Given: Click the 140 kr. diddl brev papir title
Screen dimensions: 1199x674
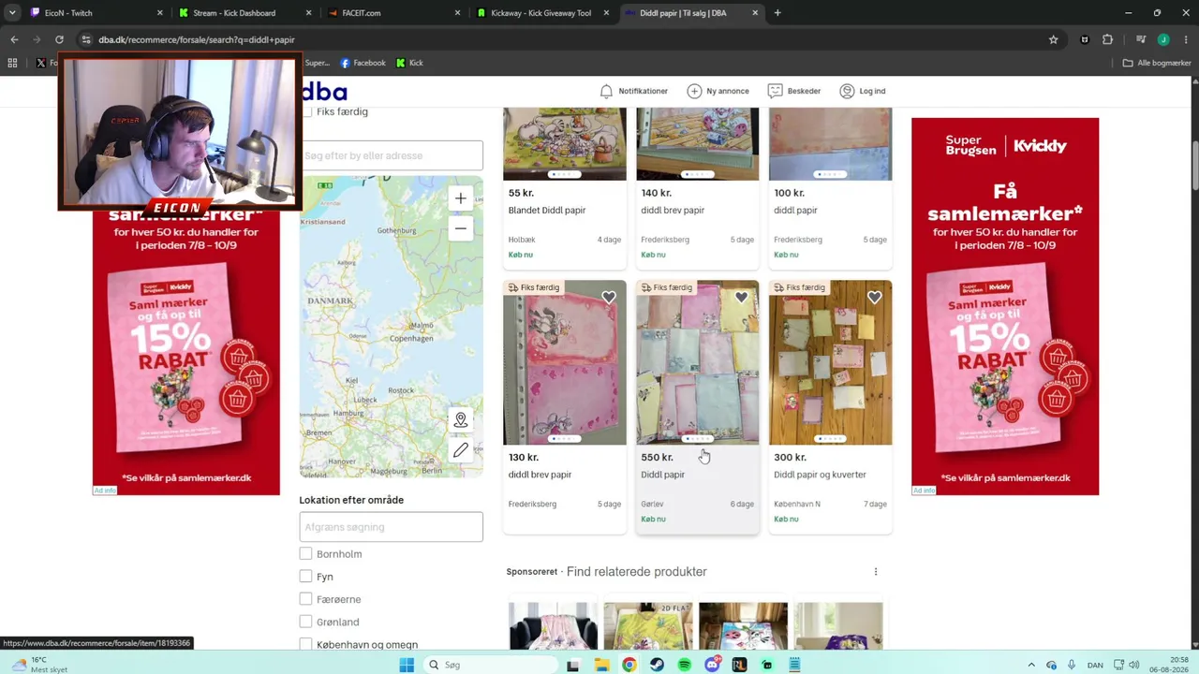Looking at the screenshot, I should pyautogui.click(x=673, y=210).
